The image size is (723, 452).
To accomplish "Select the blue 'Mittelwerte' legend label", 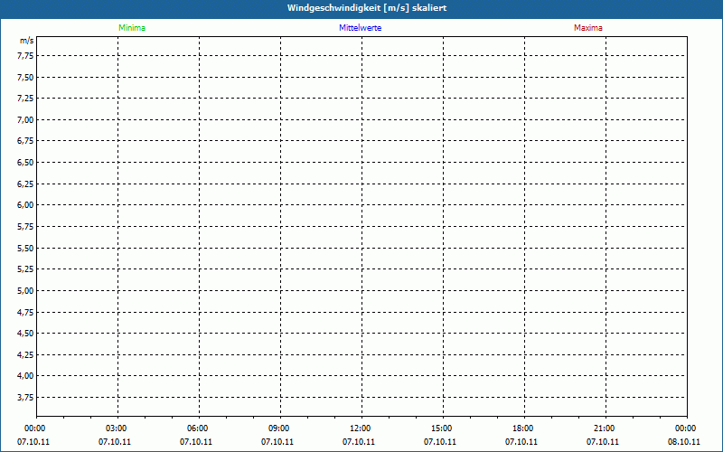I will click(x=360, y=28).
